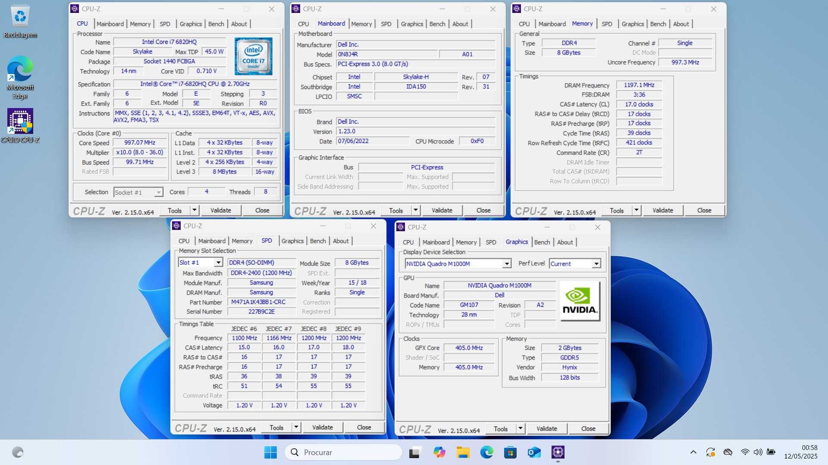
Task: Click the serial number 227B9C2E field
Action: (x=262, y=312)
